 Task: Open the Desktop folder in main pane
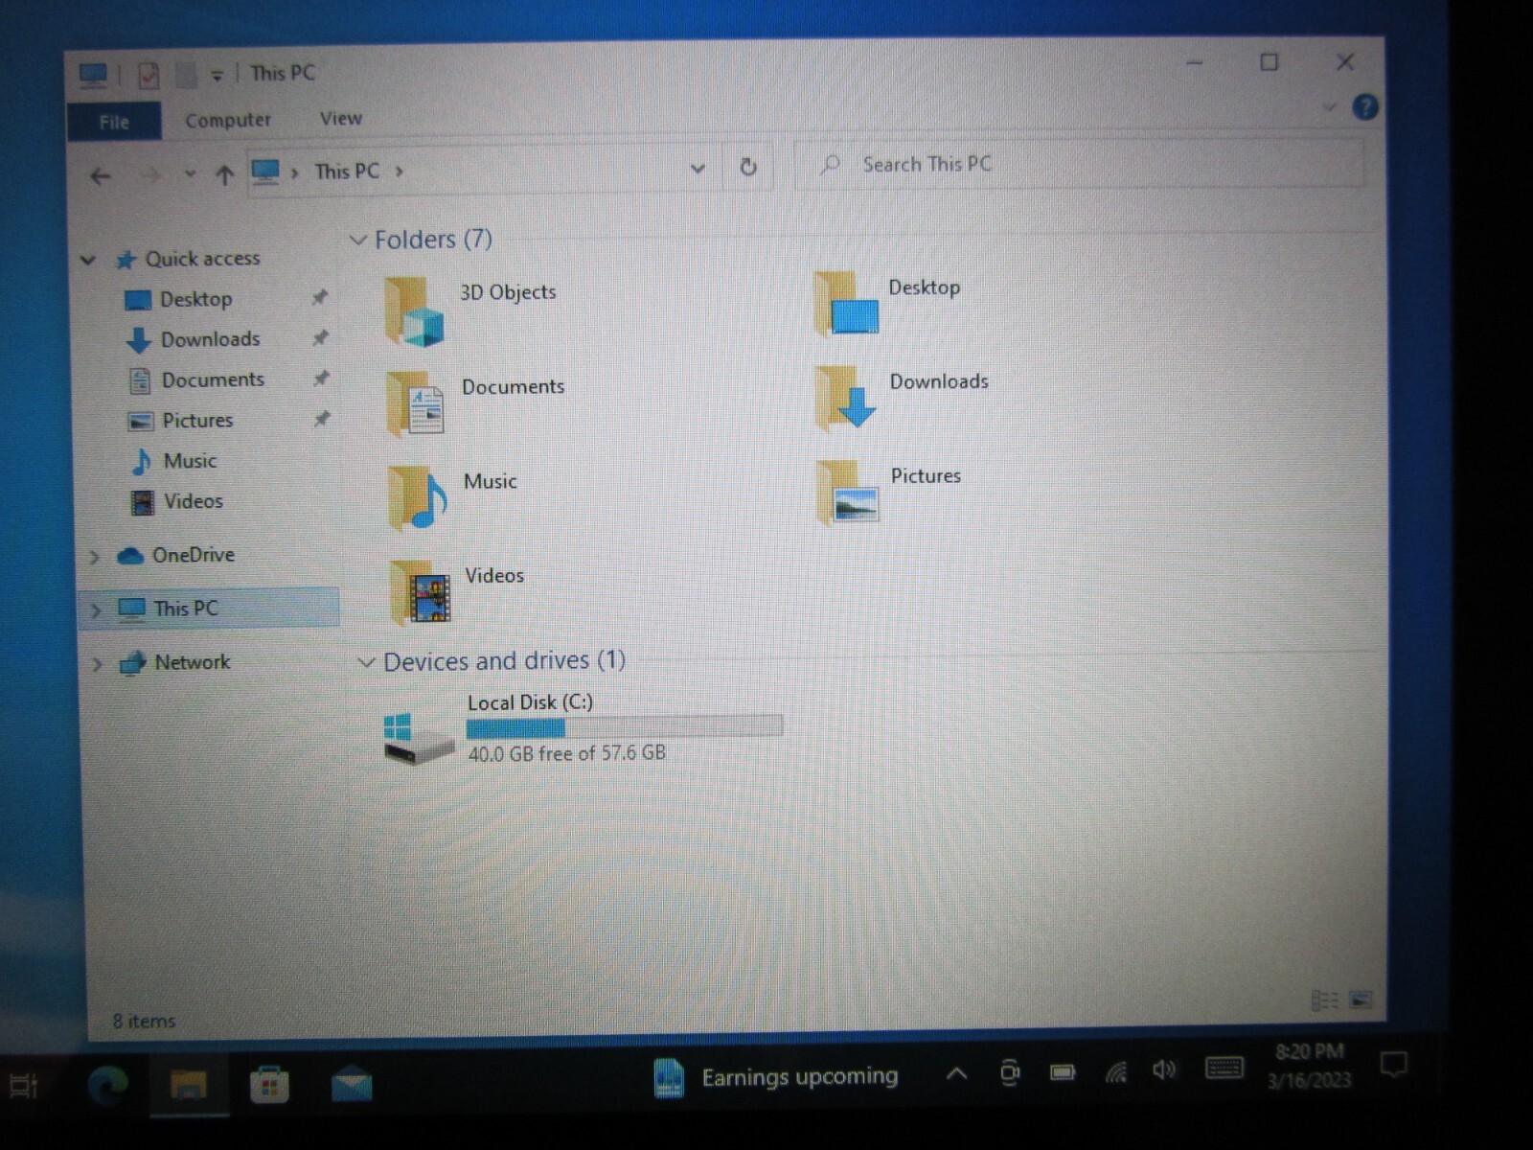tap(847, 304)
